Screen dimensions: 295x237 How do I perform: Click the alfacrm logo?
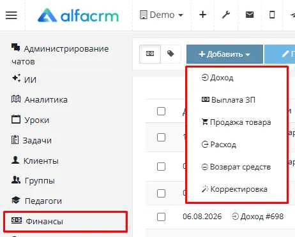[78, 15]
